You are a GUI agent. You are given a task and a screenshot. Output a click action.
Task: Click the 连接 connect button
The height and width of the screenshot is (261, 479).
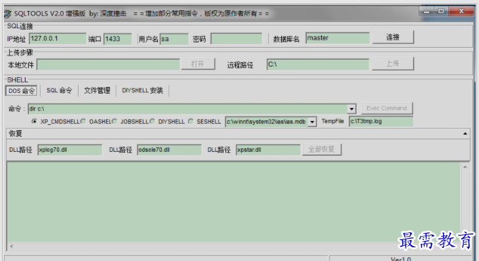click(393, 37)
